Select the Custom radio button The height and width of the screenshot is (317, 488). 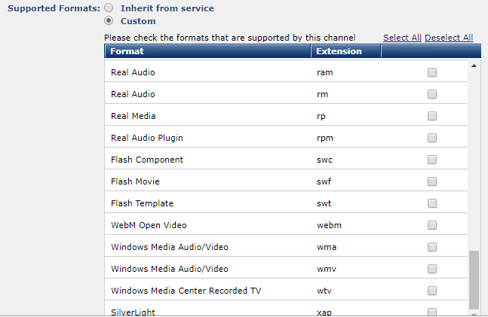[109, 21]
